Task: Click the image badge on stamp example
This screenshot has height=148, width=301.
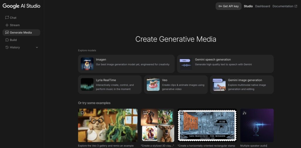Action: tap(182, 113)
